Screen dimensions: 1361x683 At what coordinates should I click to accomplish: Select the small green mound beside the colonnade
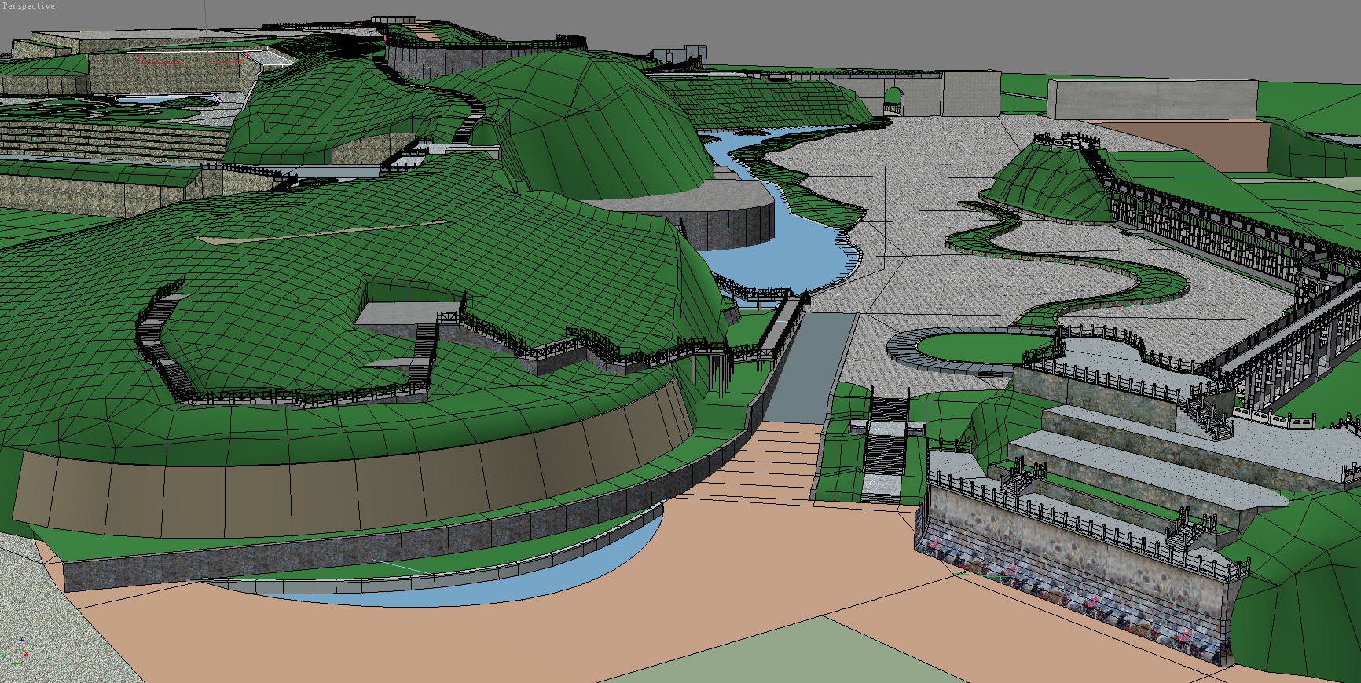click(1049, 184)
